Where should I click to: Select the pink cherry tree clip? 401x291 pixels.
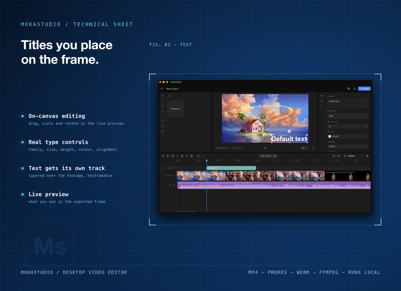(x=300, y=176)
